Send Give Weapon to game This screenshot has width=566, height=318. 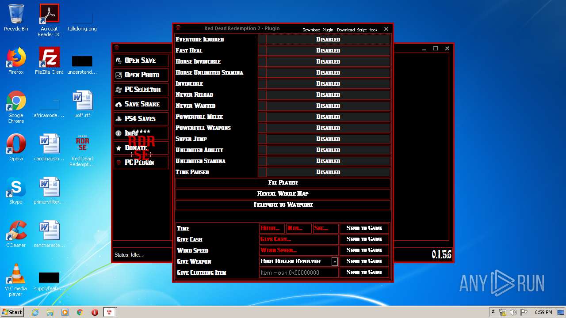(364, 261)
